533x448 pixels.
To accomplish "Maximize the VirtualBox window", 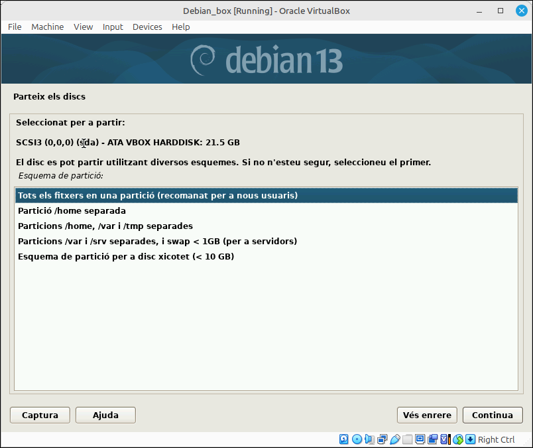I will click(x=501, y=11).
